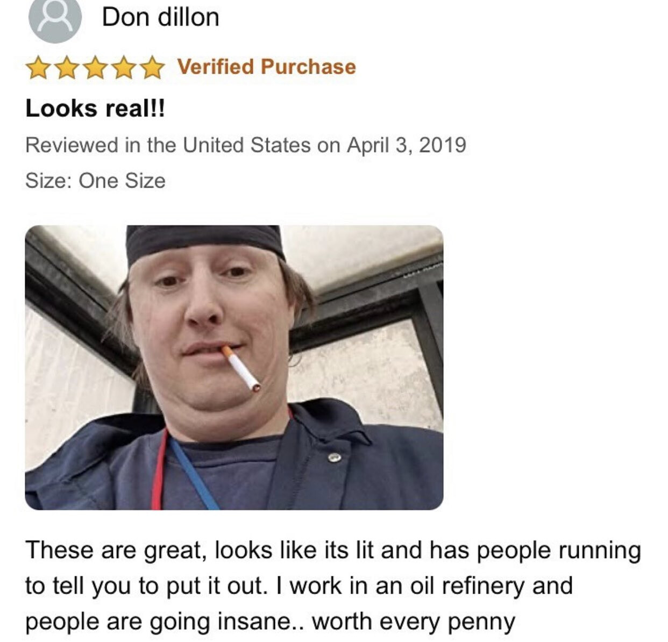This screenshot has width=668, height=642.
Task: Click the second gold rating star
Action: coord(67,68)
